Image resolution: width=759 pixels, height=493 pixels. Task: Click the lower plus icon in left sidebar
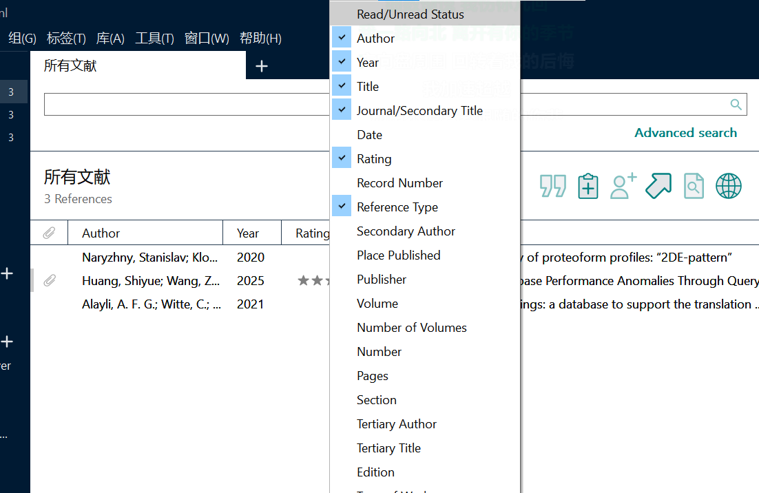point(7,342)
